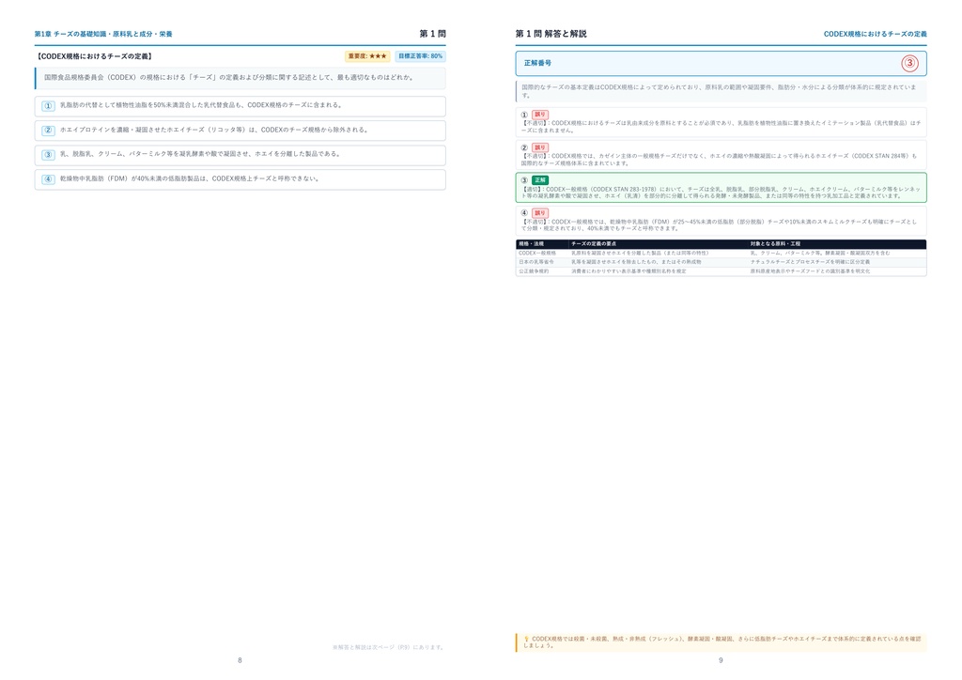Click the 誤り badge for explanation ①

[540, 115]
